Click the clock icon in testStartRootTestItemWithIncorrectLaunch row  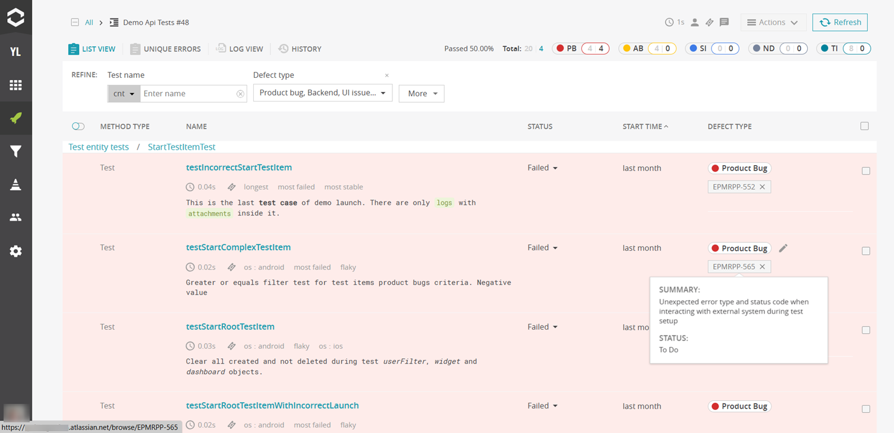click(x=190, y=425)
